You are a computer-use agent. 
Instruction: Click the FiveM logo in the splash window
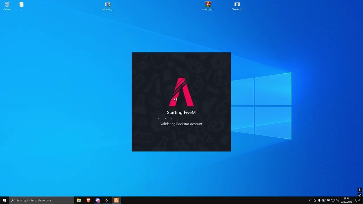[x=181, y=92]
